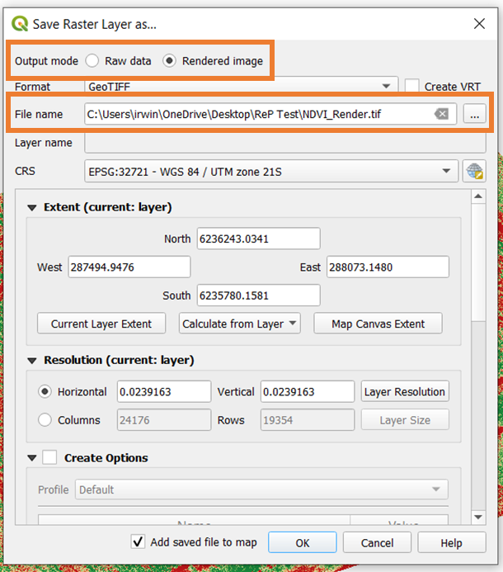This screenshot has height=572, width=503.
Task: Uncheck Add saved file to map
Action: 139,542
